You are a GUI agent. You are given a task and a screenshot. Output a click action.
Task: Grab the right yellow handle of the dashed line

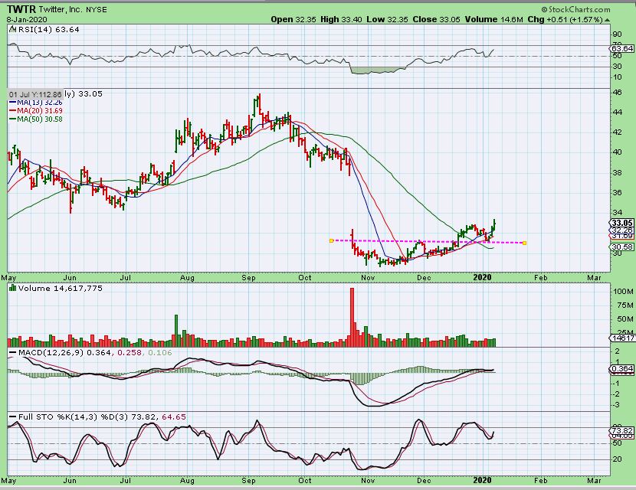click(524, 243)
